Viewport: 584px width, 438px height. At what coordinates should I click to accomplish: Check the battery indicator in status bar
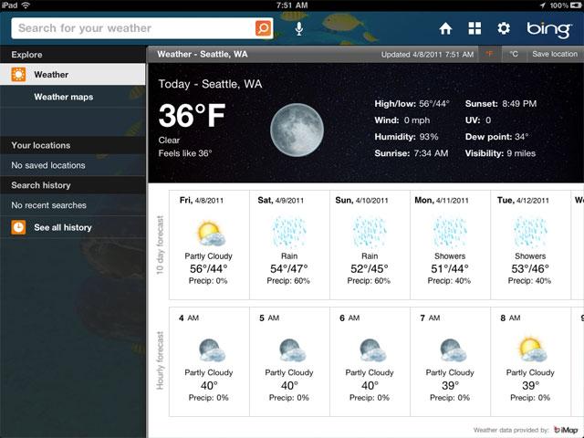click(x=575, y=5)
